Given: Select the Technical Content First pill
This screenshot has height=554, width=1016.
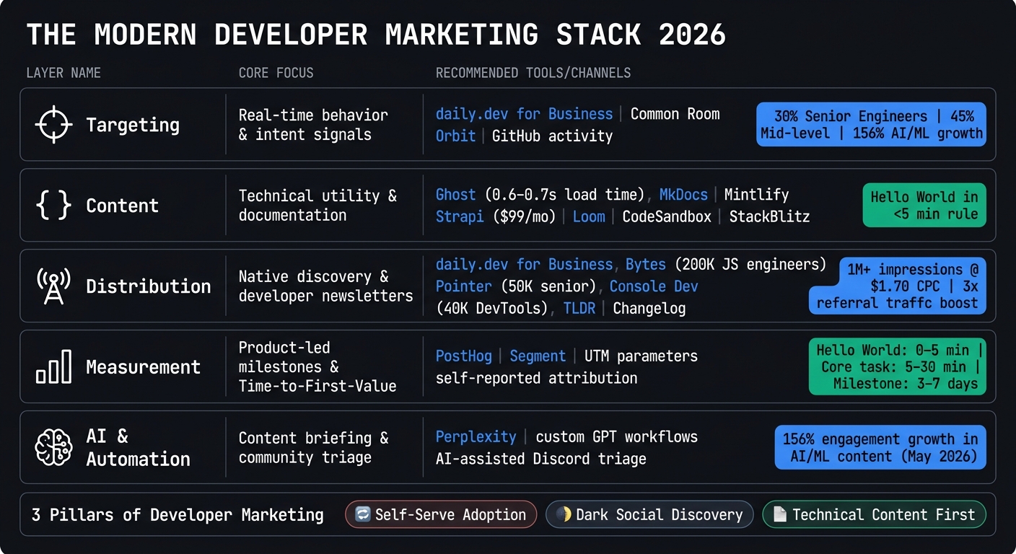Looking at the screenshot, I should coord(874,514).
